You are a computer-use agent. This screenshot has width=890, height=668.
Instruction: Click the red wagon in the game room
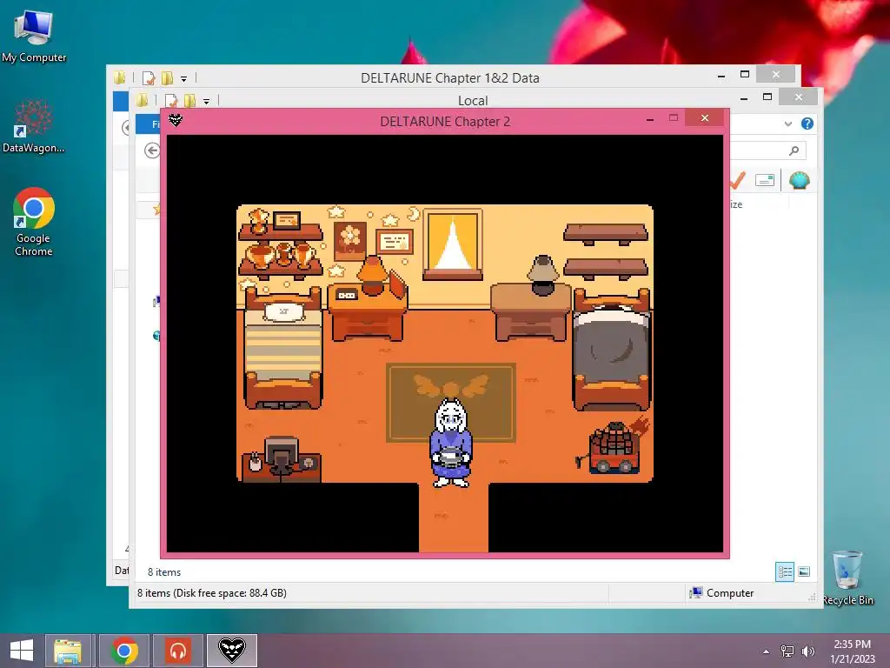613,447
